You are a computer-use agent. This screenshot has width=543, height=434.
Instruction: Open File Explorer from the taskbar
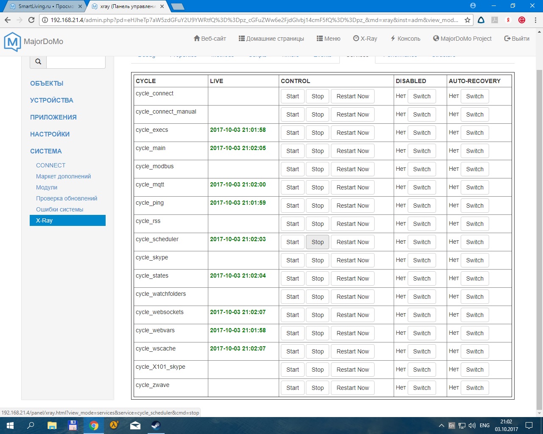[x=52, y=426]
